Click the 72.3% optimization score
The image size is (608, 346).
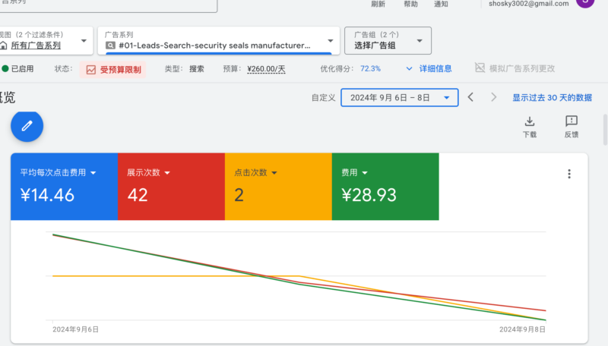point(370,69)
